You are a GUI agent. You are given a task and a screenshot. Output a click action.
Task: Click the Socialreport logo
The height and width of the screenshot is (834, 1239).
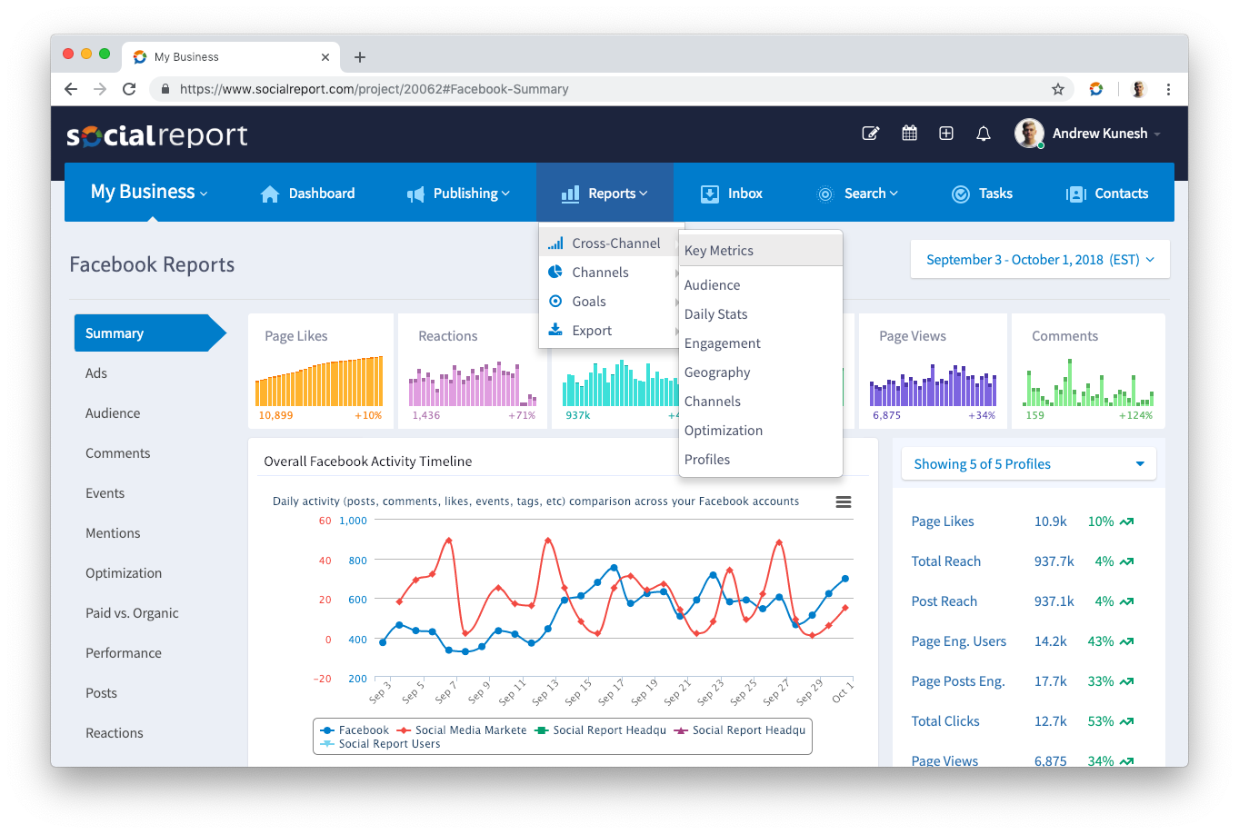156,135
